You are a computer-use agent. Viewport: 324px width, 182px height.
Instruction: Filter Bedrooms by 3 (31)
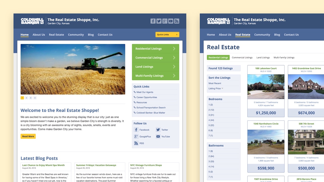[x=211, y=115]
